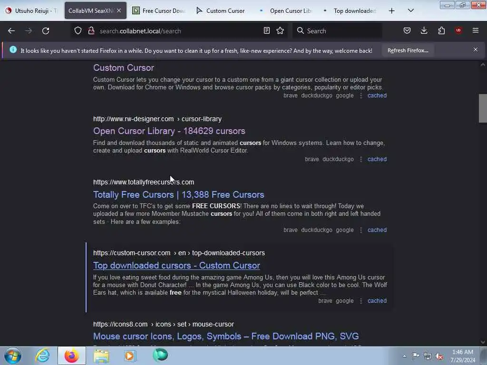This screenshot has width=487, height=365.
Task: Bookmark this page with the star
Action: click(280, 31)
